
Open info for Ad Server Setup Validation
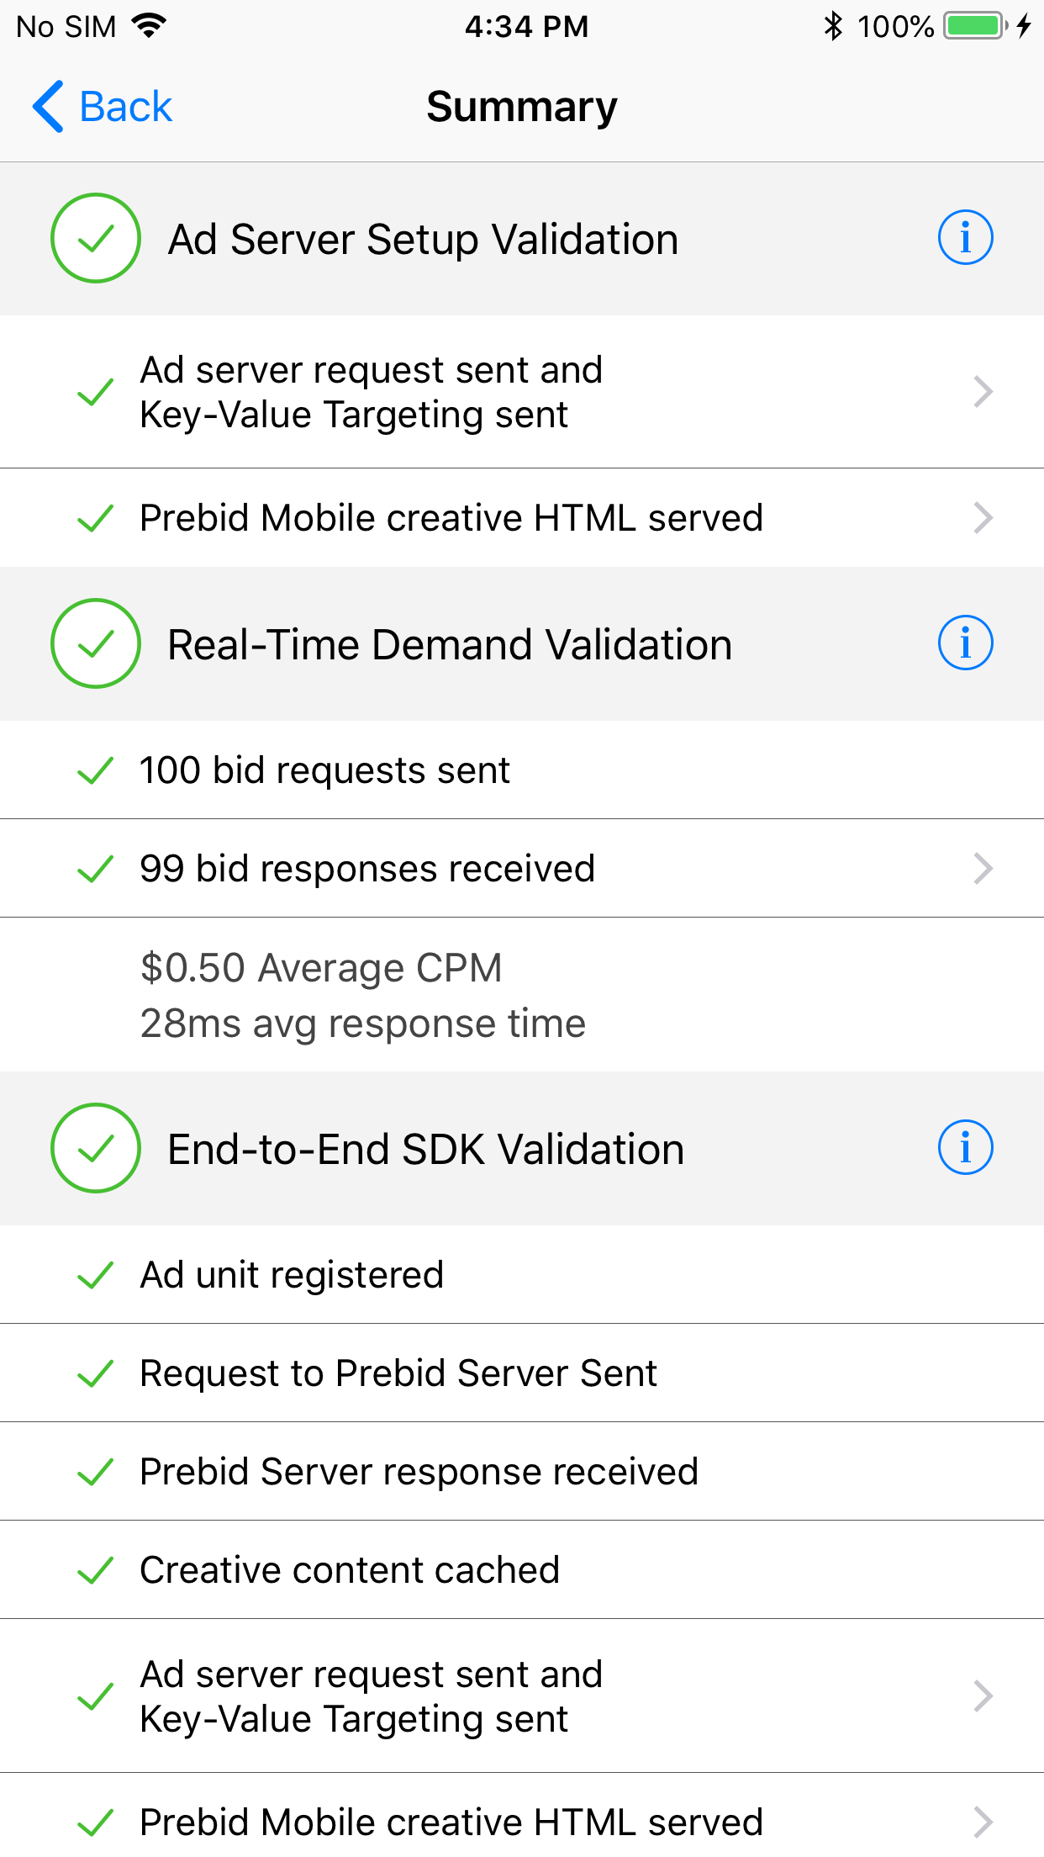pos(965,237)
